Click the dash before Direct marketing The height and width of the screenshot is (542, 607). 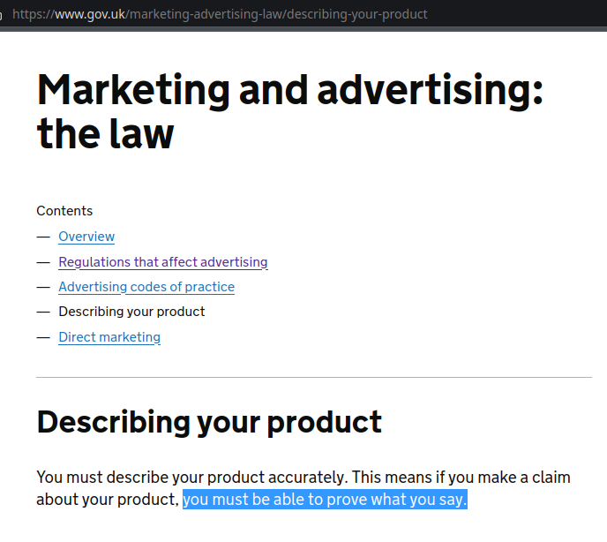(x=43, y=337)
